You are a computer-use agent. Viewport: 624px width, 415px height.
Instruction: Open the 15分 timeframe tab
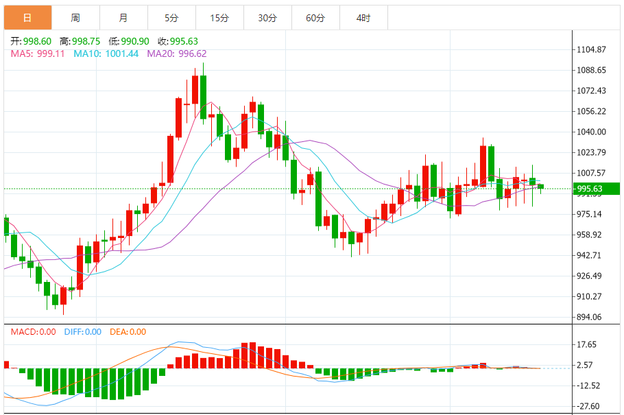pos(219,18)
